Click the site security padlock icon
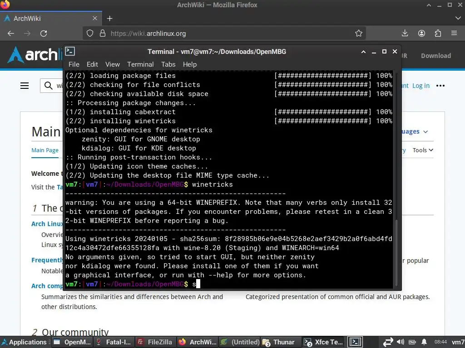Screen dimensions: 465x348 pos(103,33)
